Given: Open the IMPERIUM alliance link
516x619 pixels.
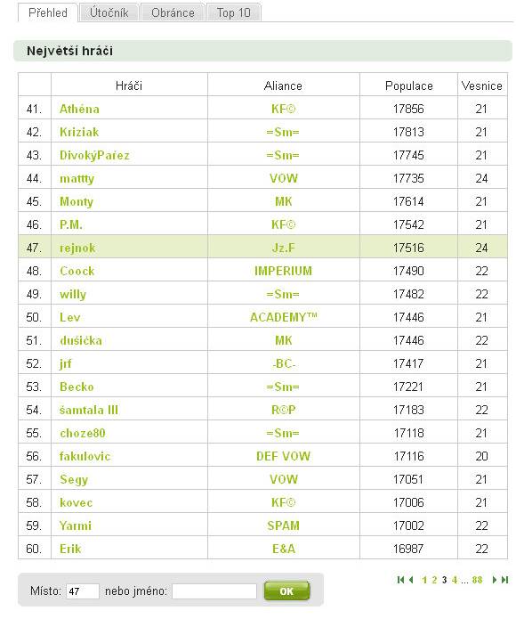Looking at the screenshot, I should click(x=283, y=271).
